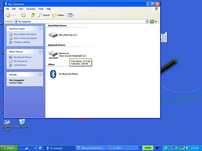Click the Up folder toolbar icon
Image resolution: width=202 pixels, height=151 pixels.
coord(33,15)
